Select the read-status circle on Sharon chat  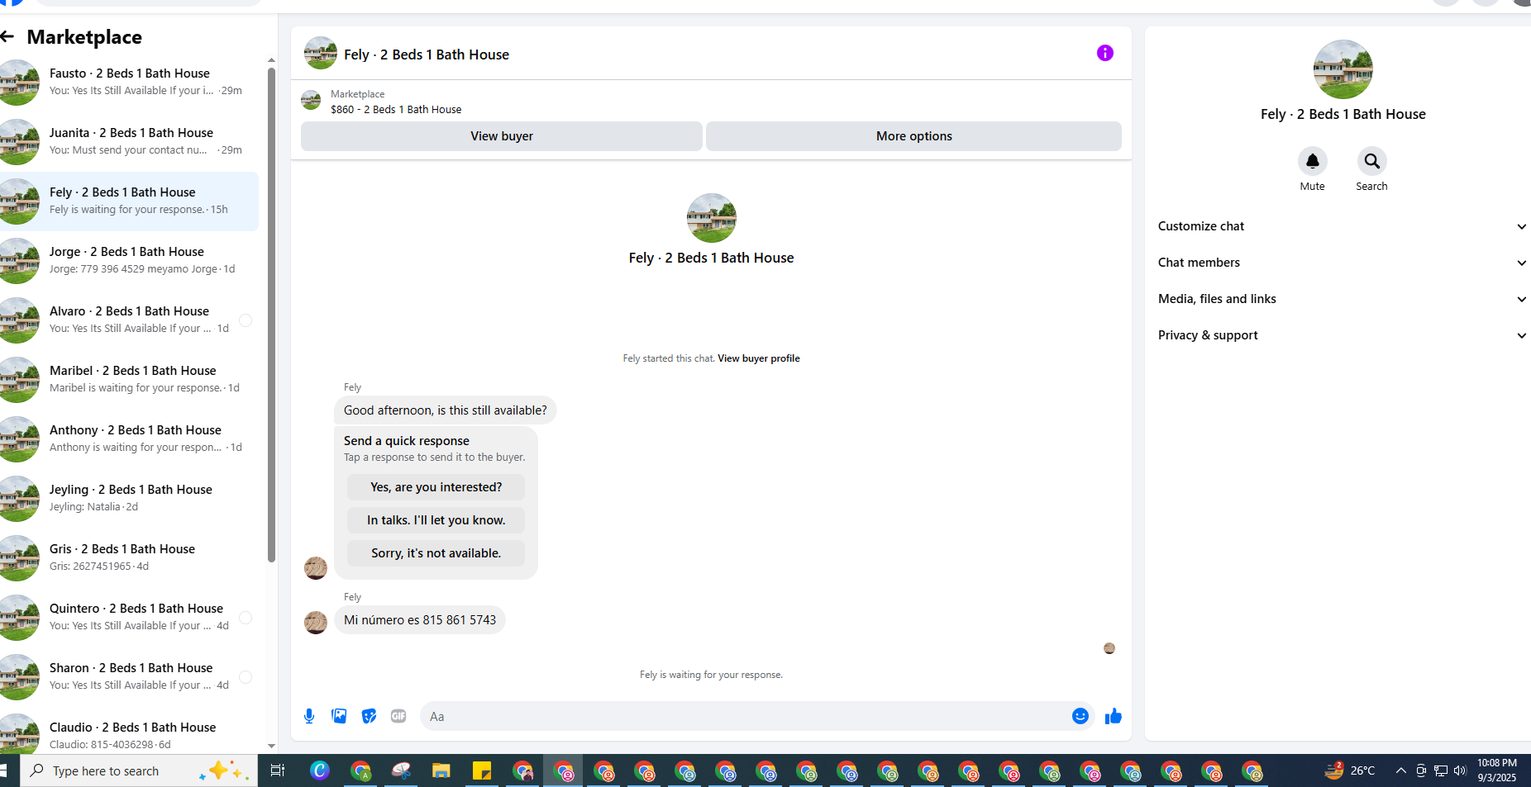point(246,677)
